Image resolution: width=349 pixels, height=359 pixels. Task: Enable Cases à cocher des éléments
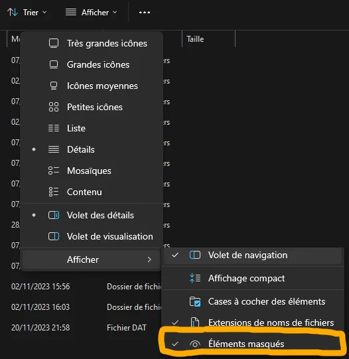tap(252, 301)
